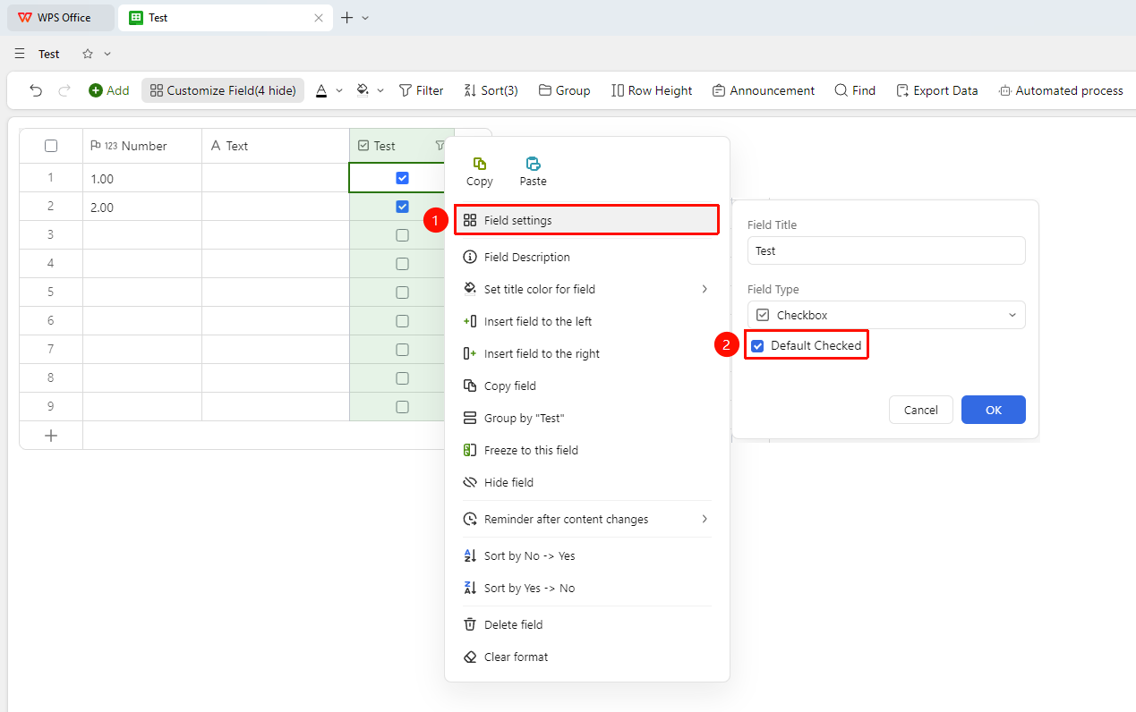The image size is (1136, 712).
Task: Check the Test checkbox in row 3
Action: [402, 235]
